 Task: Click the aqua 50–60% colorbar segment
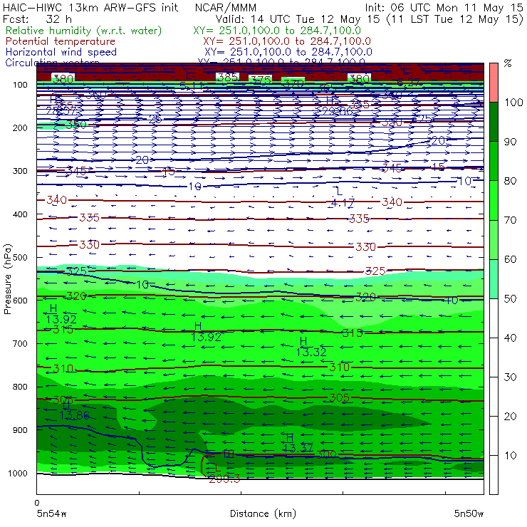pyautogui.click(x=494, y=279)
